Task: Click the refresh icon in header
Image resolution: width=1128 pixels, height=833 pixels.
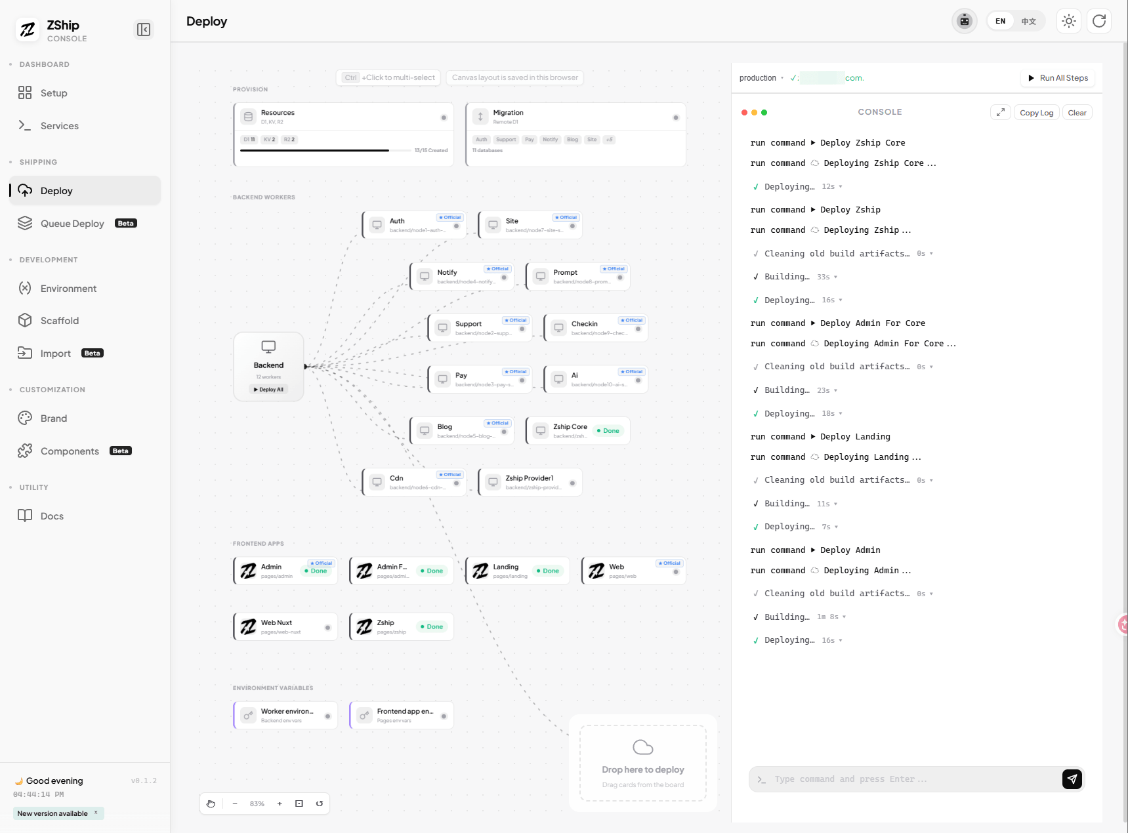Action: tap(1099, 21)
